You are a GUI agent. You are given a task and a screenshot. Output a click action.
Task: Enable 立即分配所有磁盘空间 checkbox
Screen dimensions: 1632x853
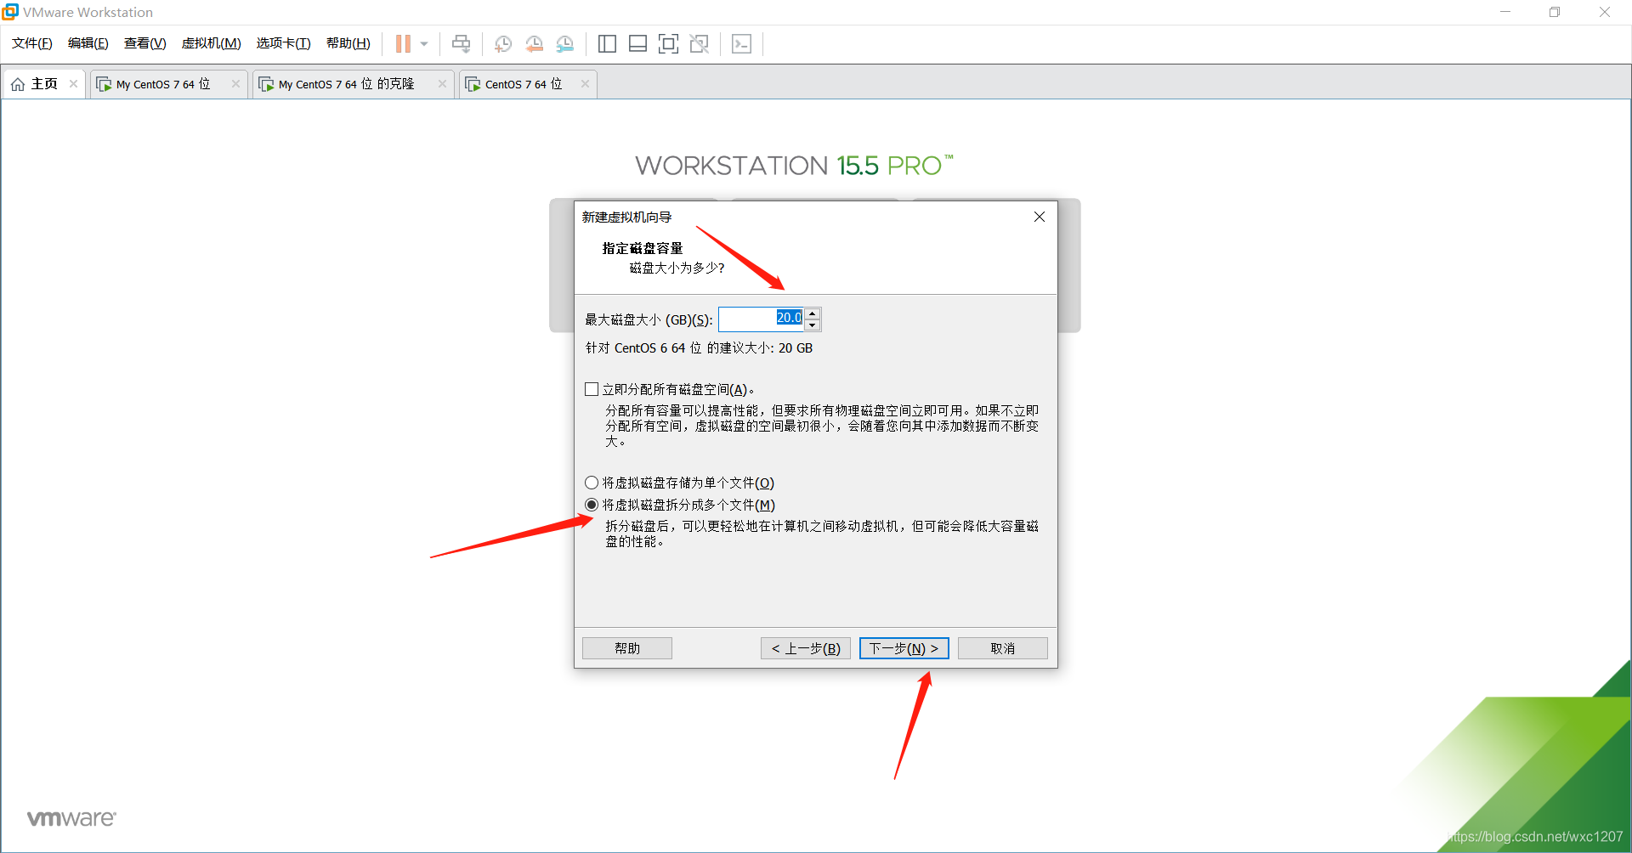592,389
